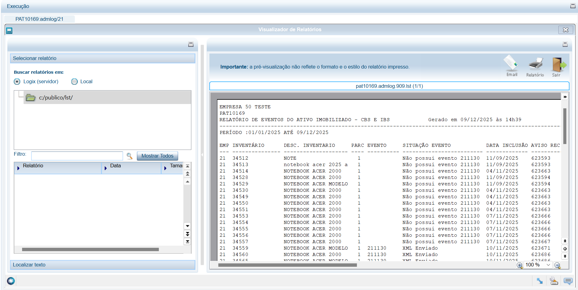578x290 pixels.
Task: Sort by the Data column header
Action: 131,168
